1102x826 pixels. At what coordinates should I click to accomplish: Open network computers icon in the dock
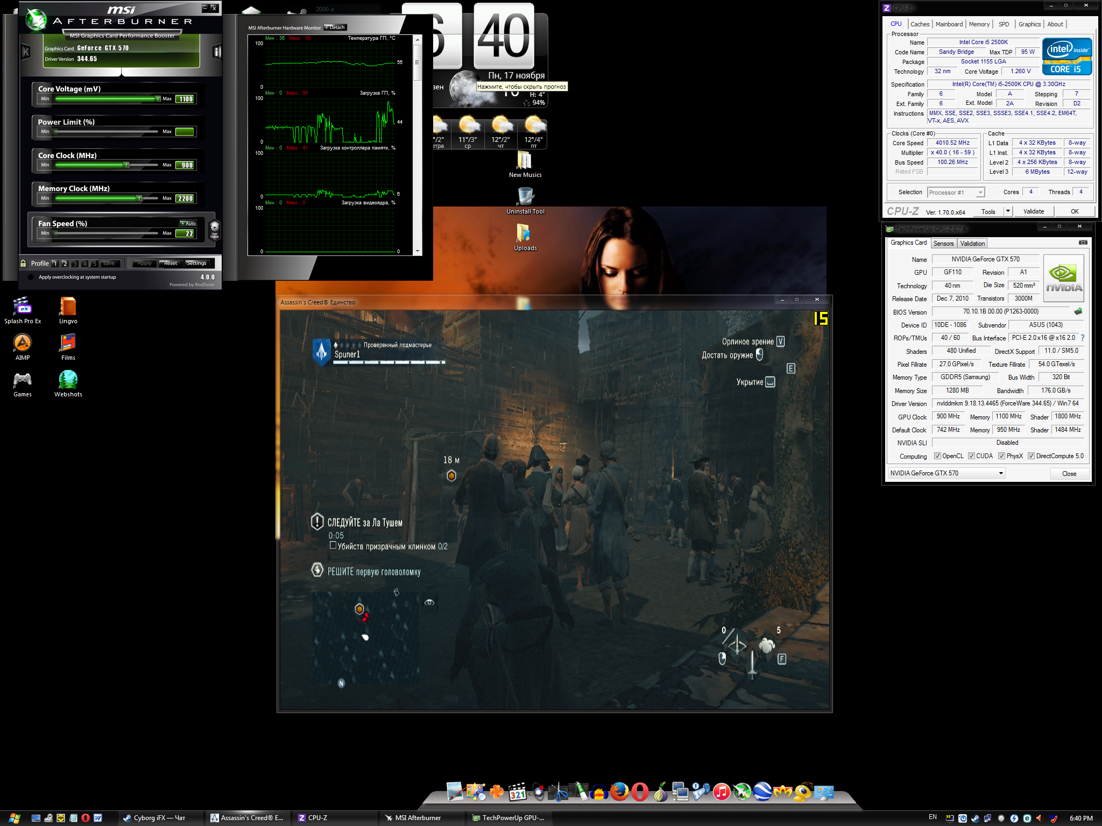click(681, 792)
